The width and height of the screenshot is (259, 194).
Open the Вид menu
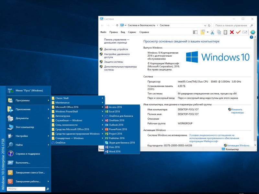[x=123, y=32]
